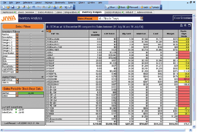The height and width of the screenshot is (134, 197).
Task: Click the Back toolbar button
Action: click(x=121, y=7)
